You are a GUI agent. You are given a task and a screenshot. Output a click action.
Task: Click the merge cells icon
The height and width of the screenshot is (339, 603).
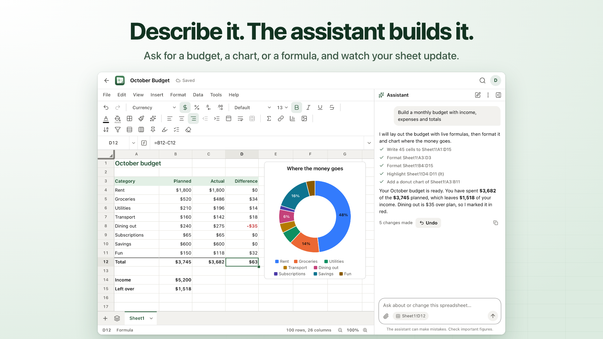click(252, 119)
